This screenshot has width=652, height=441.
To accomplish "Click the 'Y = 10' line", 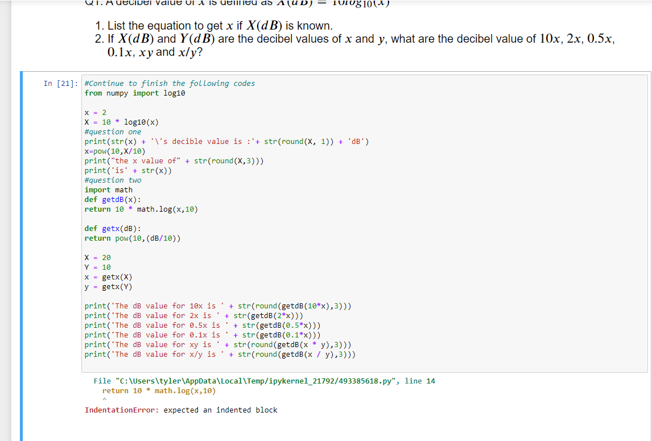I will 97,267.
